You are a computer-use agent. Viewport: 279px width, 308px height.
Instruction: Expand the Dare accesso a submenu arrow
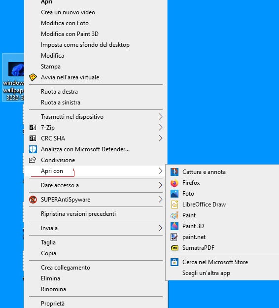click(160, 185)
